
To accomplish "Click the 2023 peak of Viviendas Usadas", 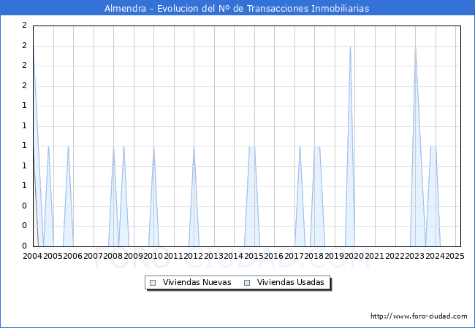I will pos(415,48).
